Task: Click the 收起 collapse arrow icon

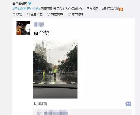Action: 14,14
